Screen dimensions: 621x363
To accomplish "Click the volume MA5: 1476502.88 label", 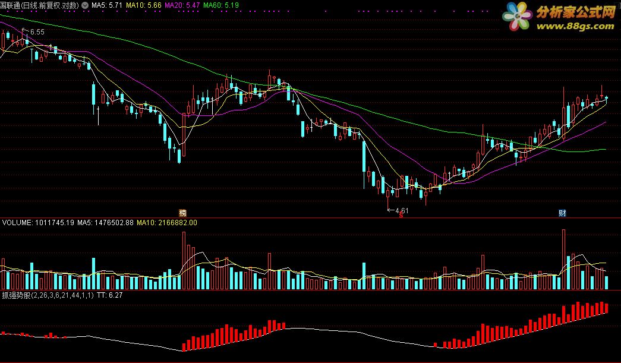I will 105,223.
